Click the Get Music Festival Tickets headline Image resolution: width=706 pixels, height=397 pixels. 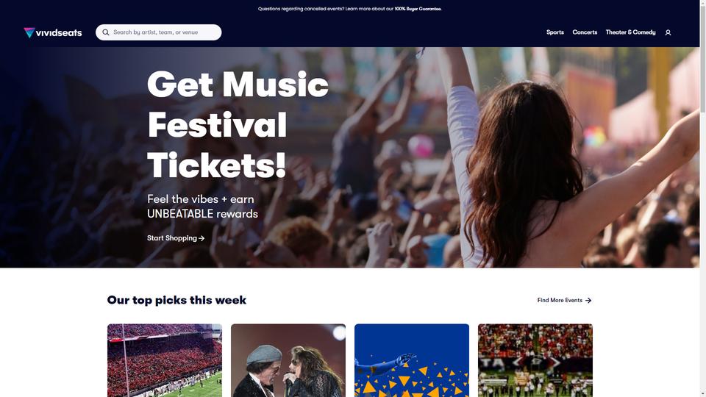[x=238, y=125]
